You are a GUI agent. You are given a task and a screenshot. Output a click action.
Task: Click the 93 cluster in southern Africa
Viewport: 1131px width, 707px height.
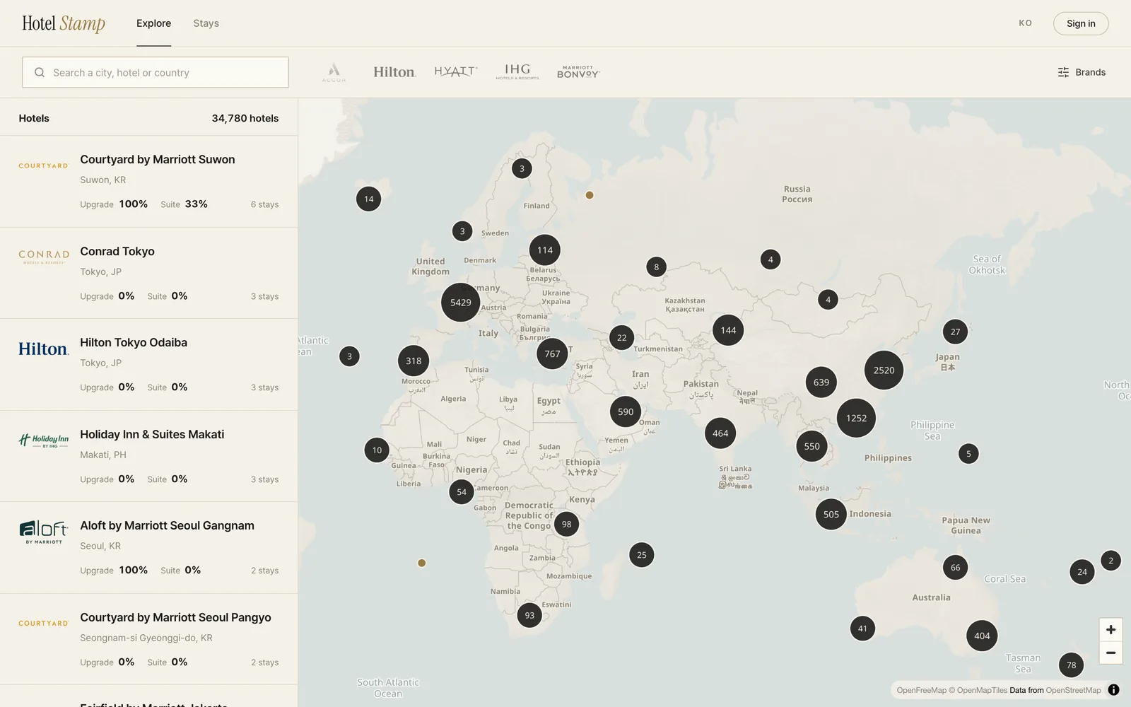(x=529, y=615)
